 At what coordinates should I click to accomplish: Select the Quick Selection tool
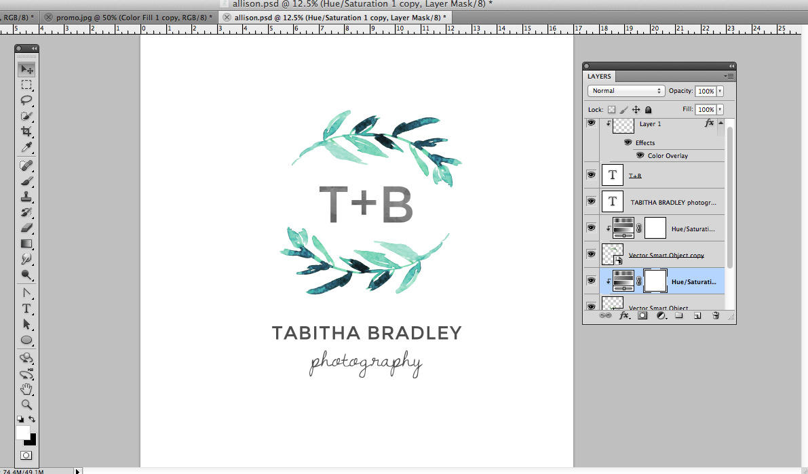click(26, 116)
